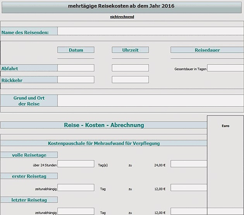Image resolution: width=244 pixels, height=215 pixels.
Task: Click the 'Name des Reisenden' input field
Action: pos(151,32)
